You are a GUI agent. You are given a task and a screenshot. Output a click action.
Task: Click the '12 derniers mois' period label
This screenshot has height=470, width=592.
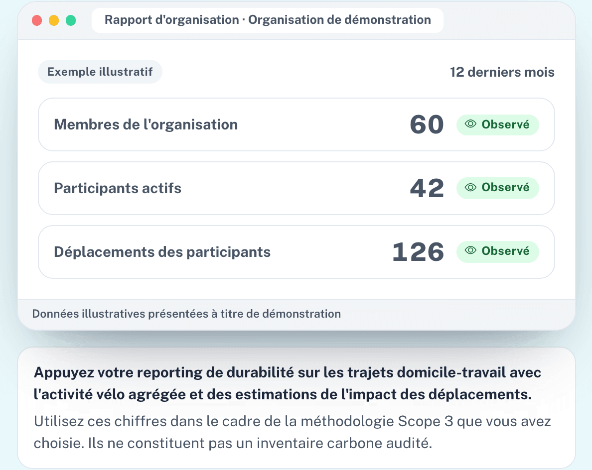tap(502, 72)
